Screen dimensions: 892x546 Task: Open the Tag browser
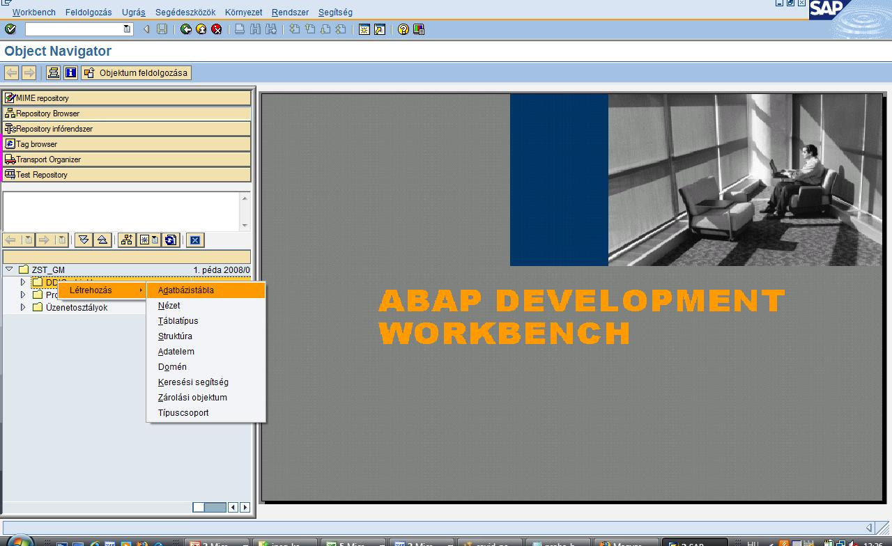[127, 144]
